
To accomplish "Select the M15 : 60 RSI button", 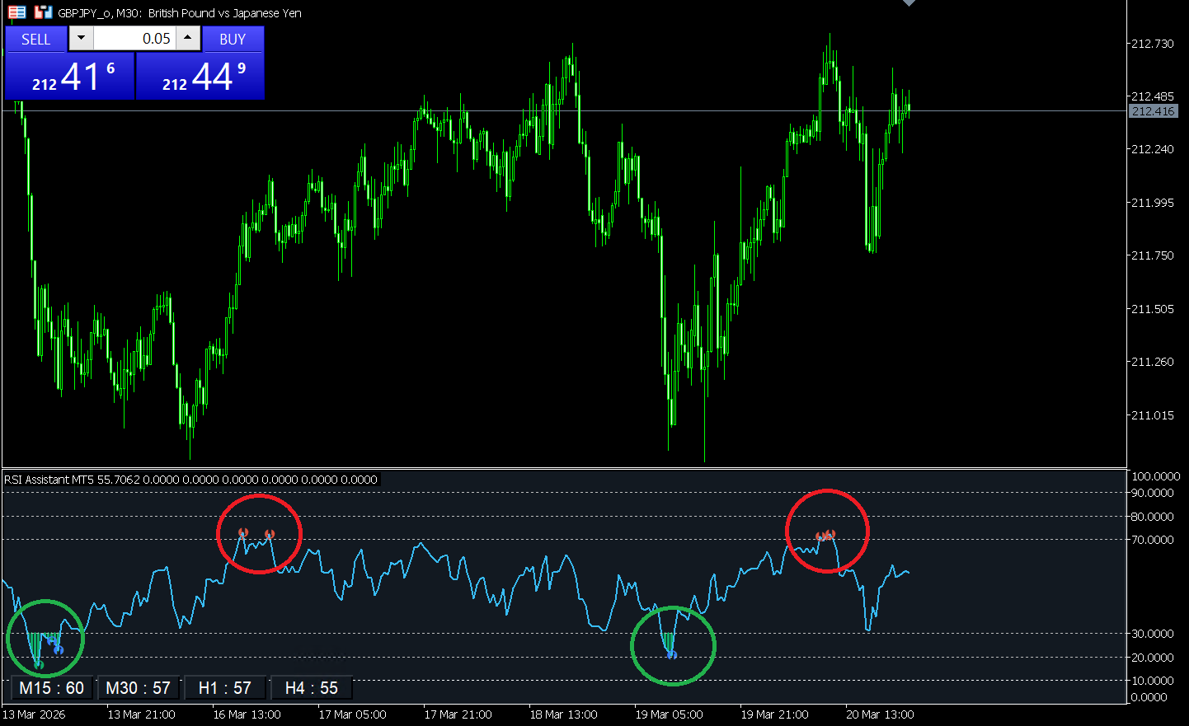I will [x=51, y=688].
